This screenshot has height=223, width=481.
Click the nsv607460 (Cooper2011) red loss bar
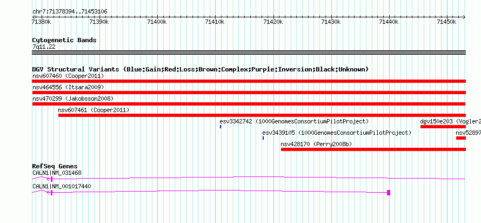pyautogui.click(x=249, y=81)
